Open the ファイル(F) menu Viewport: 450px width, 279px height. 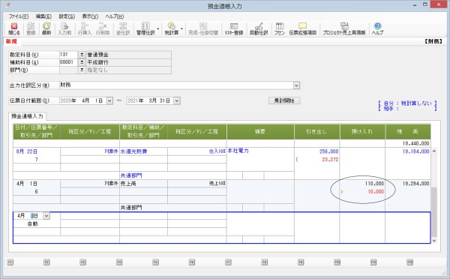(19, 16)
